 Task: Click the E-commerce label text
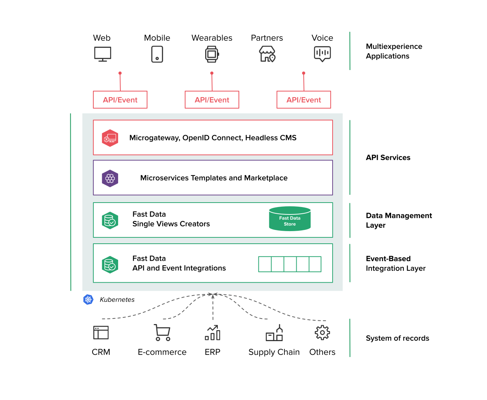[162, 352]
